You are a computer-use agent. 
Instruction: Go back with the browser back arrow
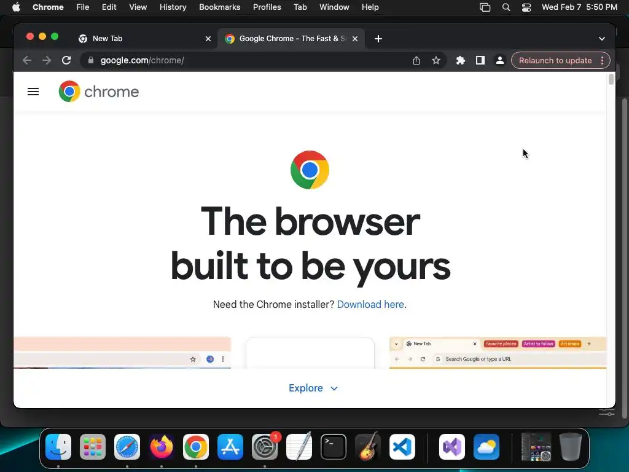[x=27, y=60]
